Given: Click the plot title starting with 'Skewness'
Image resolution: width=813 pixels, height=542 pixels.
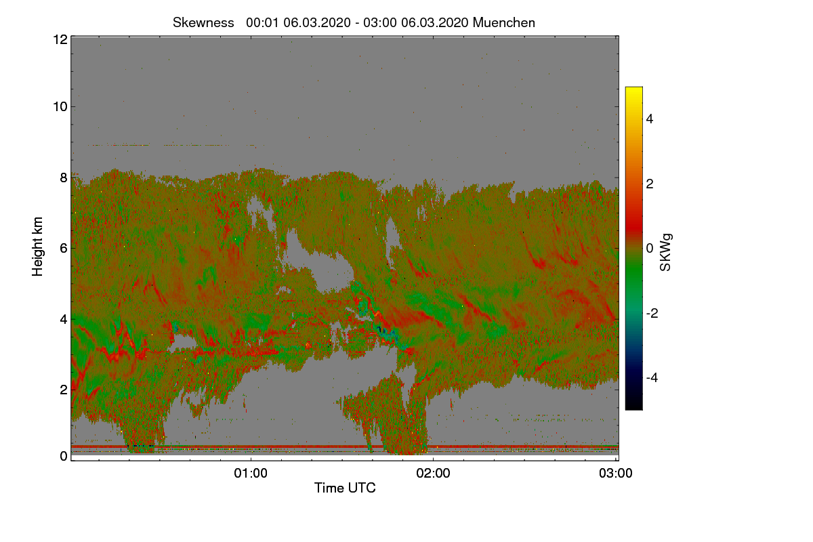Looking at the screenshot, I should point(354,22).
